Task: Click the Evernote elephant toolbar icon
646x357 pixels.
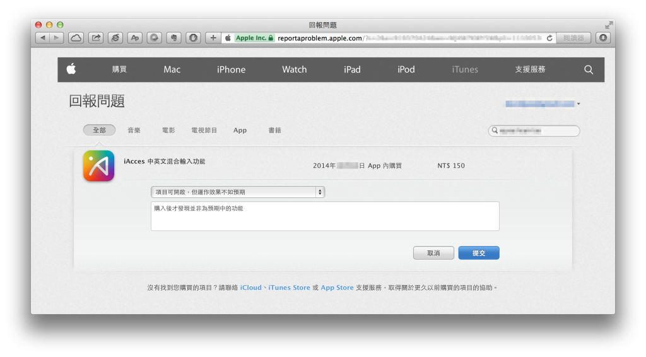Action: point(174,38)
